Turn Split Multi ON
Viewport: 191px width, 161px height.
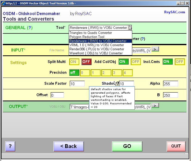(74, 62)
